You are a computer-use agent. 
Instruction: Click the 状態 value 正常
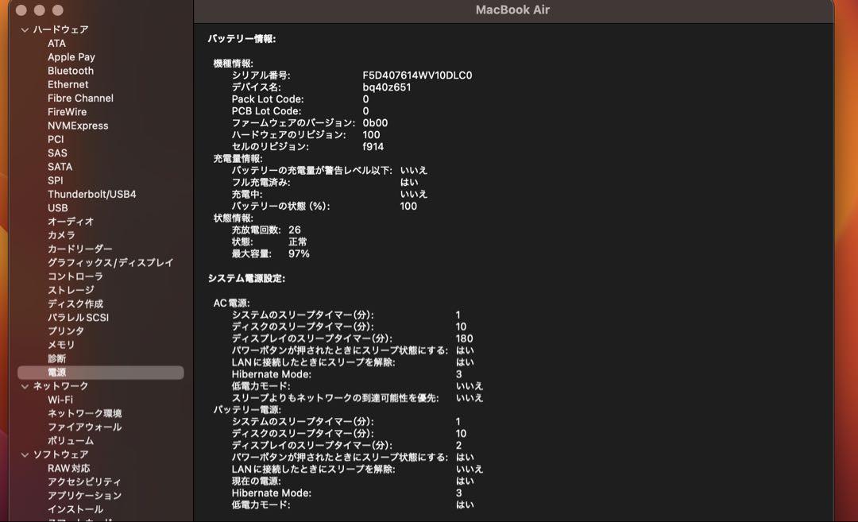tap(298, 242)
